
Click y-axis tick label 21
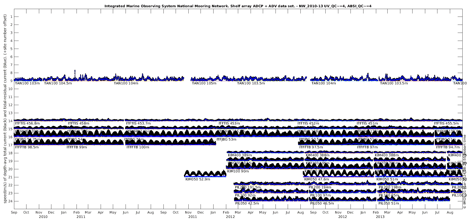[x=10, y=177]
